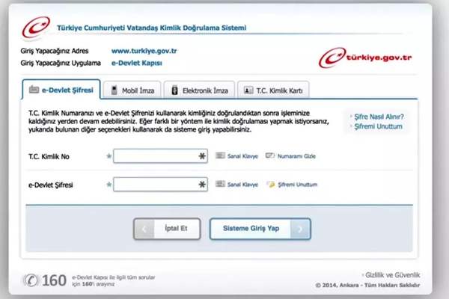Cancel with the İptal Et button
449x299 pixels.
click(x=167, y=229)
